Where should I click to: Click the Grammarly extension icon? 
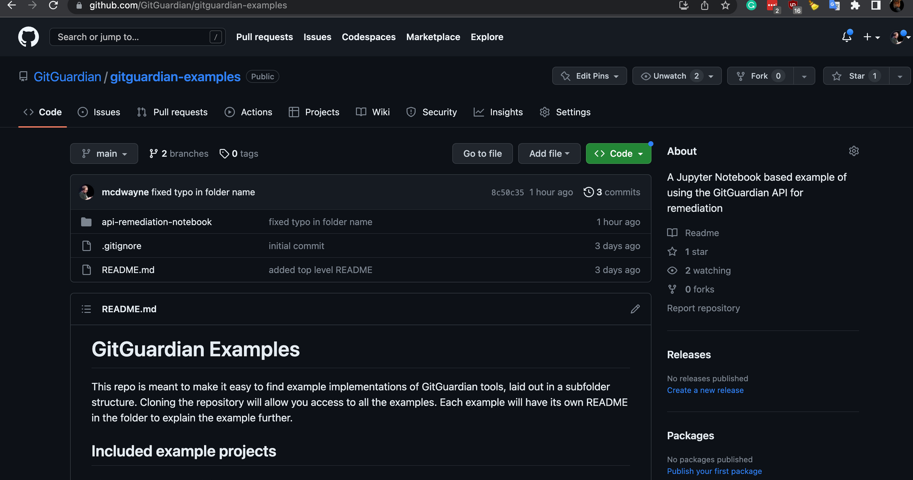pos(751,5)
